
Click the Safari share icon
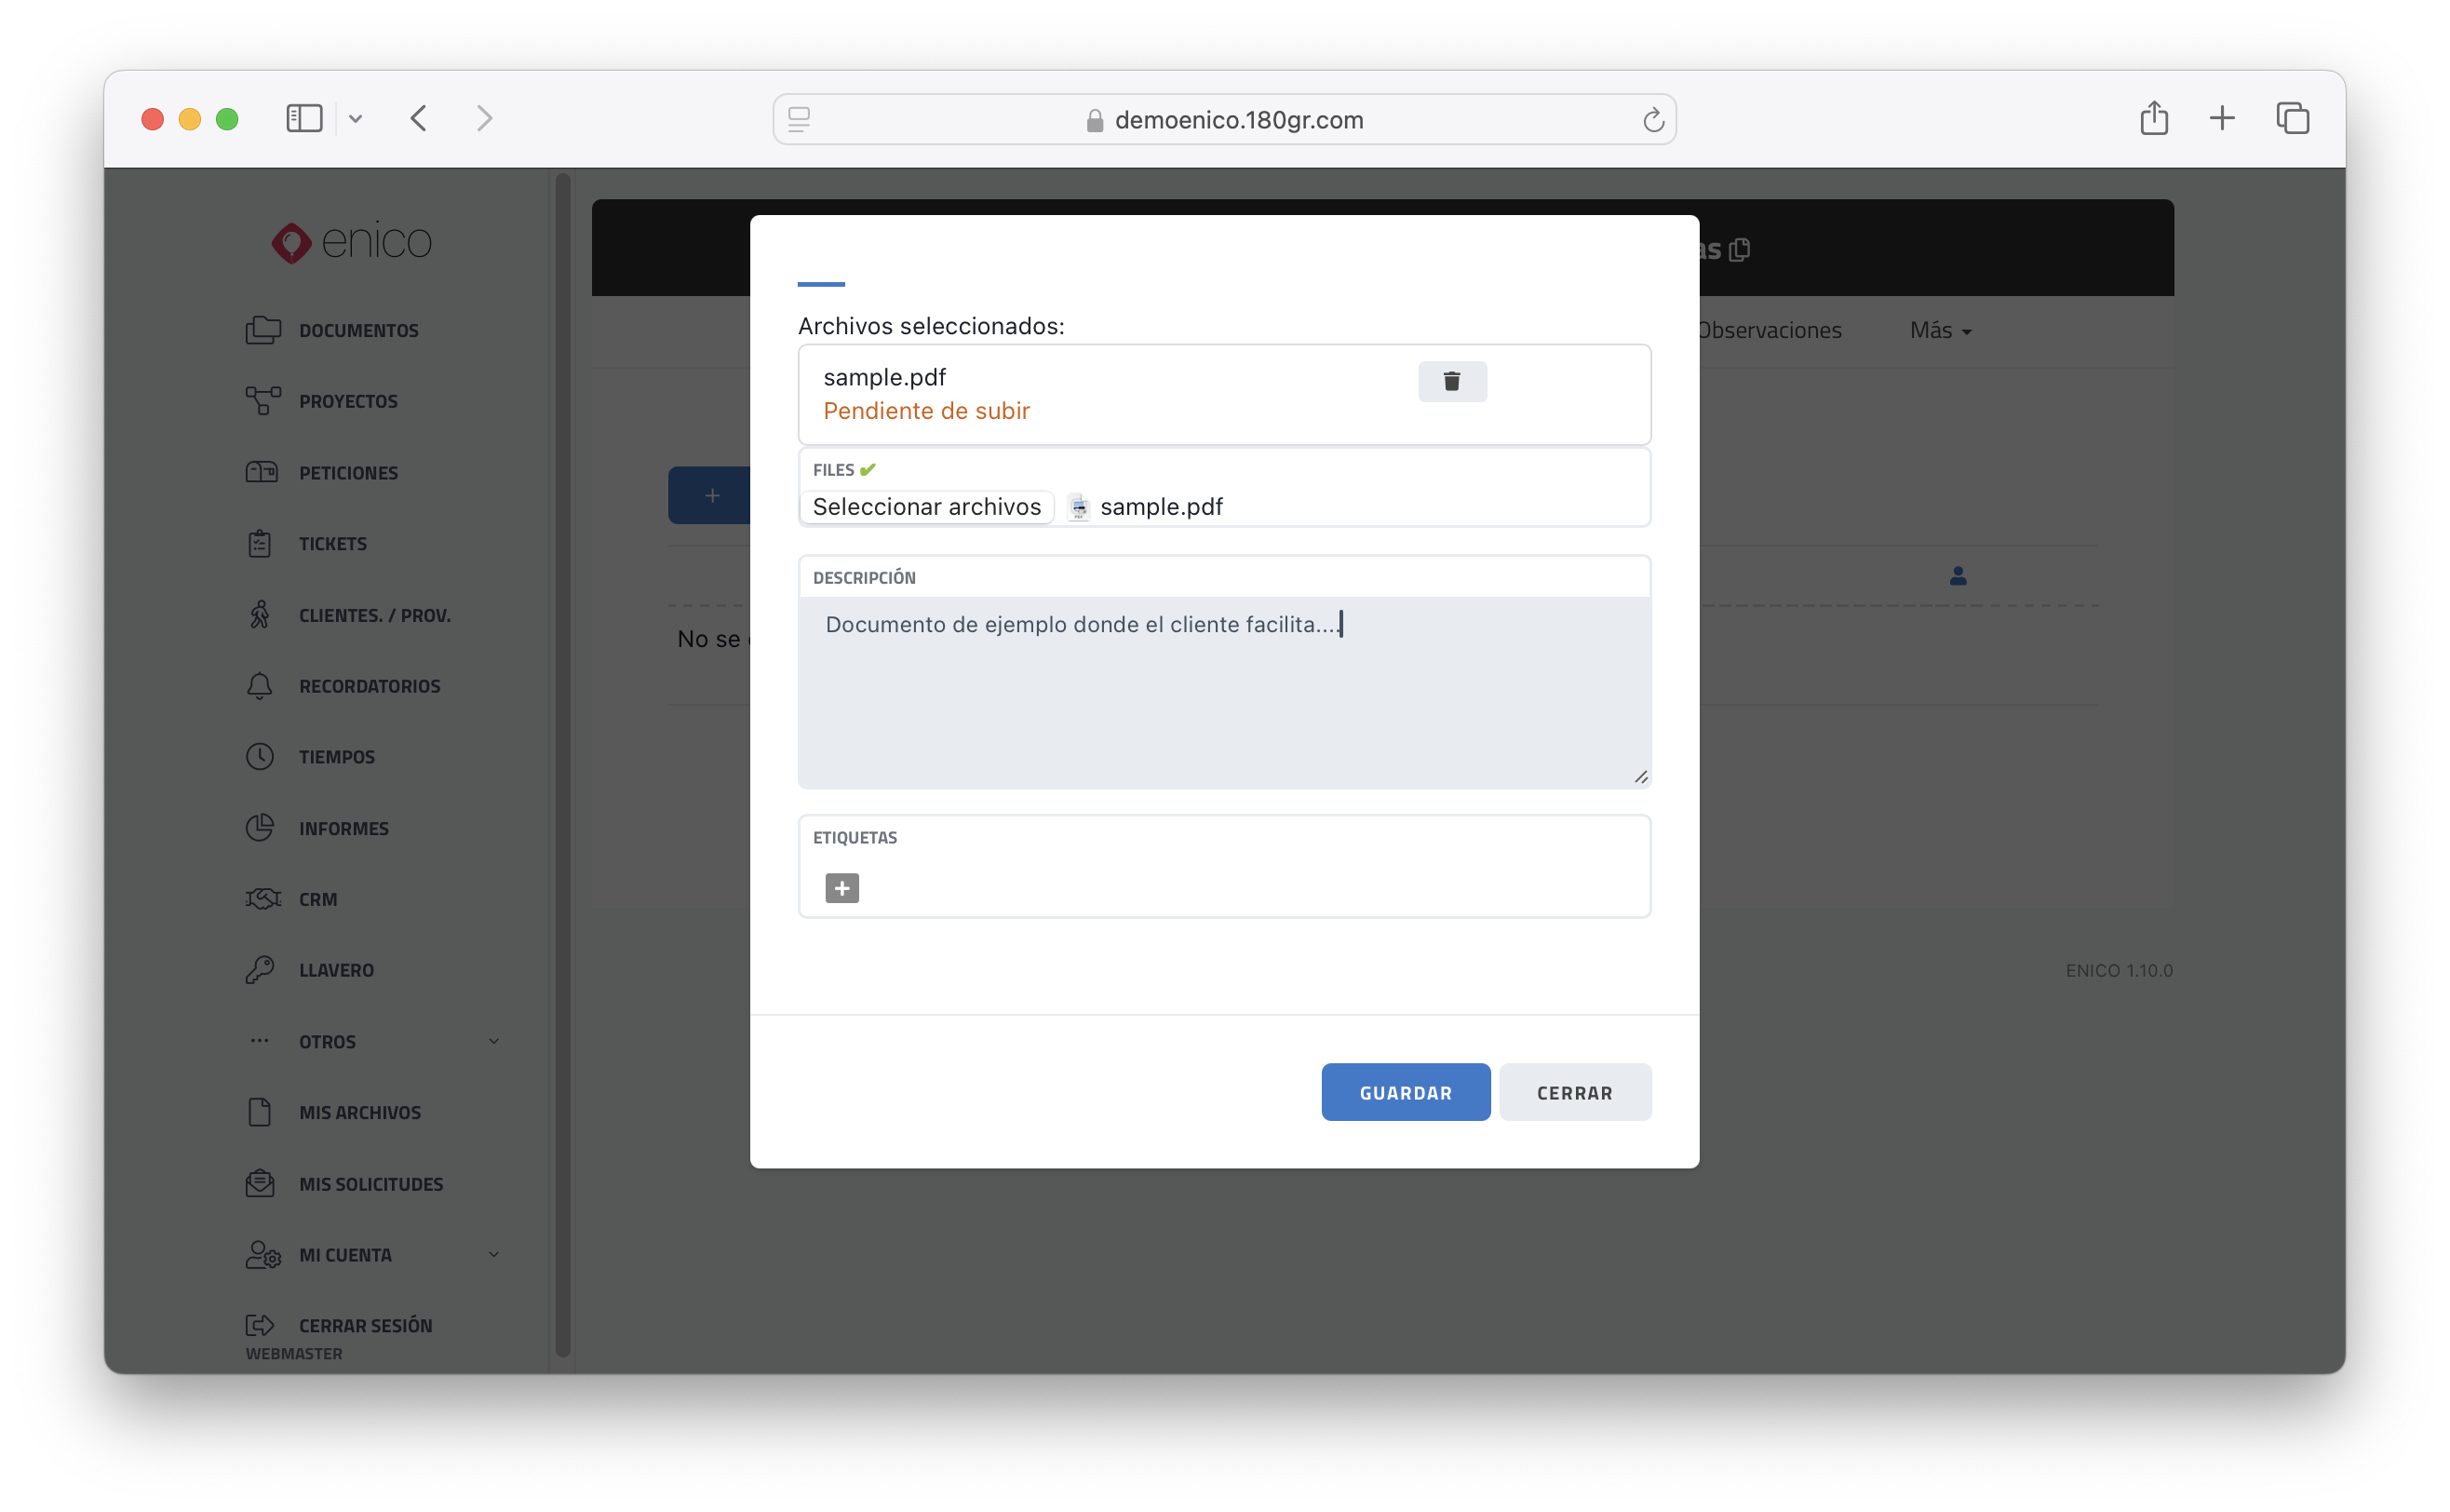pyautogui.click(x=2153, y=119)
